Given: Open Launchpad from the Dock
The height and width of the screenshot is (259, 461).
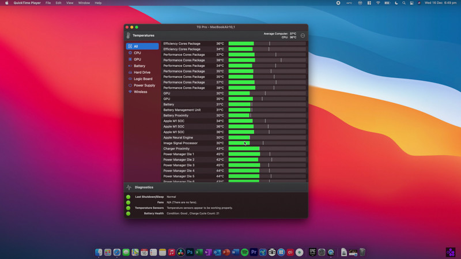Looking at the screenshot, I should click(108, 252).
